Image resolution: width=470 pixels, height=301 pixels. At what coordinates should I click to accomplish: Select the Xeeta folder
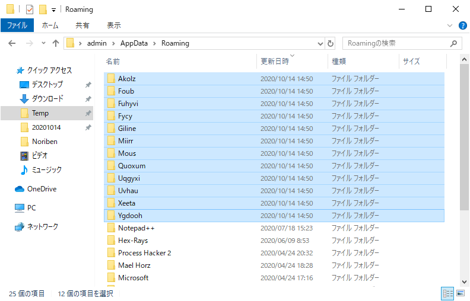click(x=274, y=203)
